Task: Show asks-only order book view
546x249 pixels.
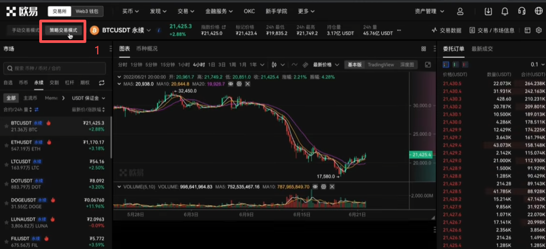Action: [465, 65]
